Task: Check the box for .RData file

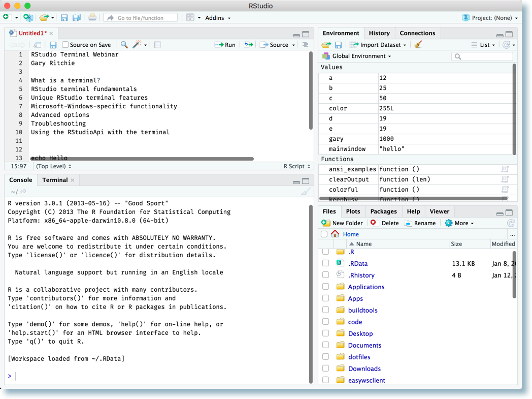Action: point(326,263)
